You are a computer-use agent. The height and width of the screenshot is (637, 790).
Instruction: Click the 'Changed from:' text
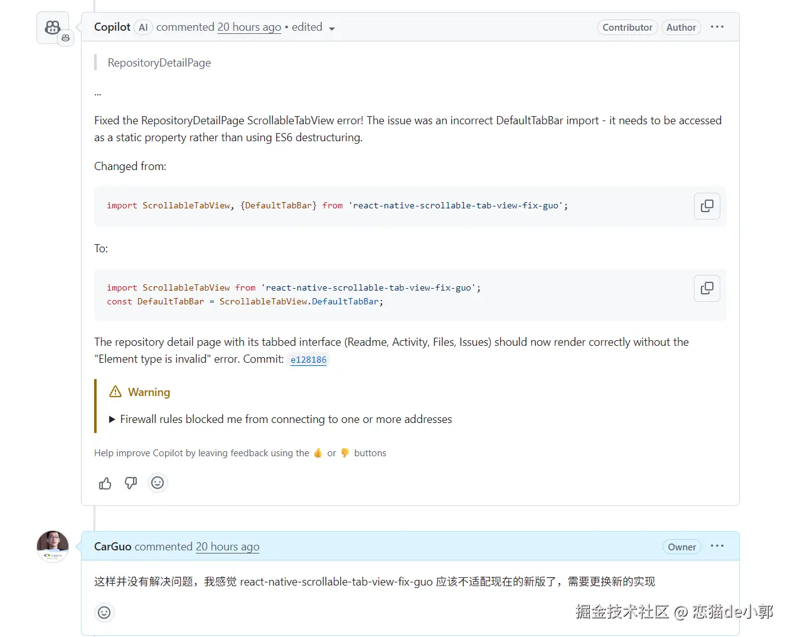pyautogui.click(x=131, y=166)
